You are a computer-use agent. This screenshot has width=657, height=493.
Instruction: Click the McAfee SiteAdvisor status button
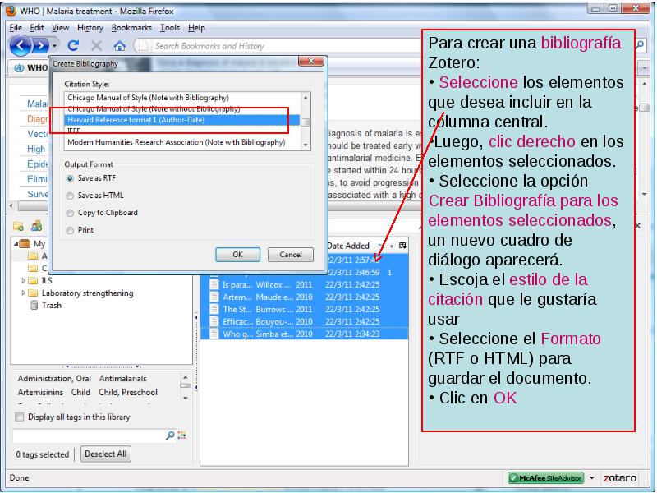[x=545, y=478]
